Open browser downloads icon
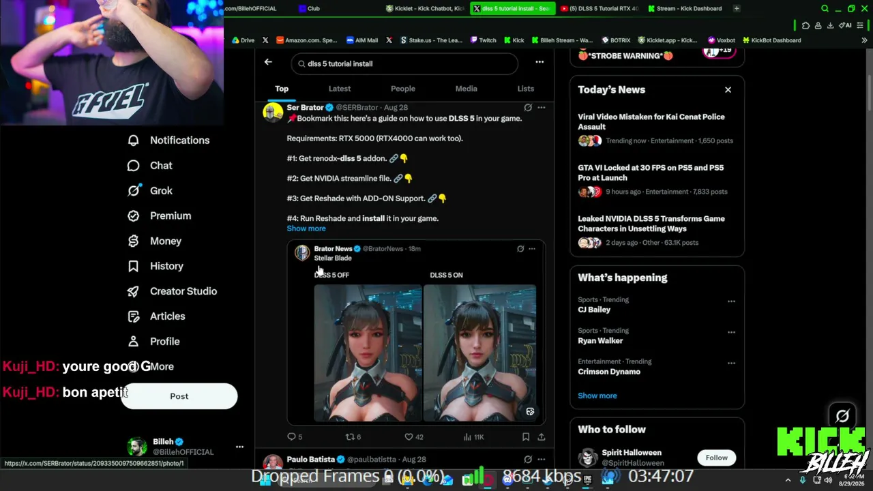Image resolution: width=873 pixels, height=491 pixels. (830, 25)
